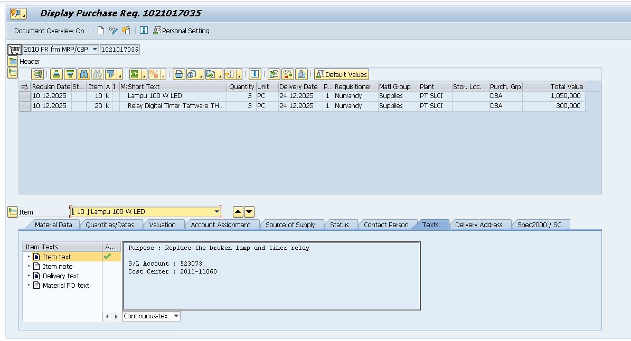Screen dimensions: 631x341
Task: Open the Details magnifier icon in item toolbar
Action: (37, 74)
